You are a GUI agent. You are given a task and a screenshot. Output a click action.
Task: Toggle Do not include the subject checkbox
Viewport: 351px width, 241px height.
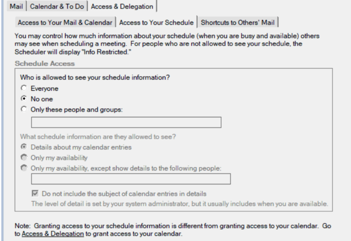pos(34,194)
